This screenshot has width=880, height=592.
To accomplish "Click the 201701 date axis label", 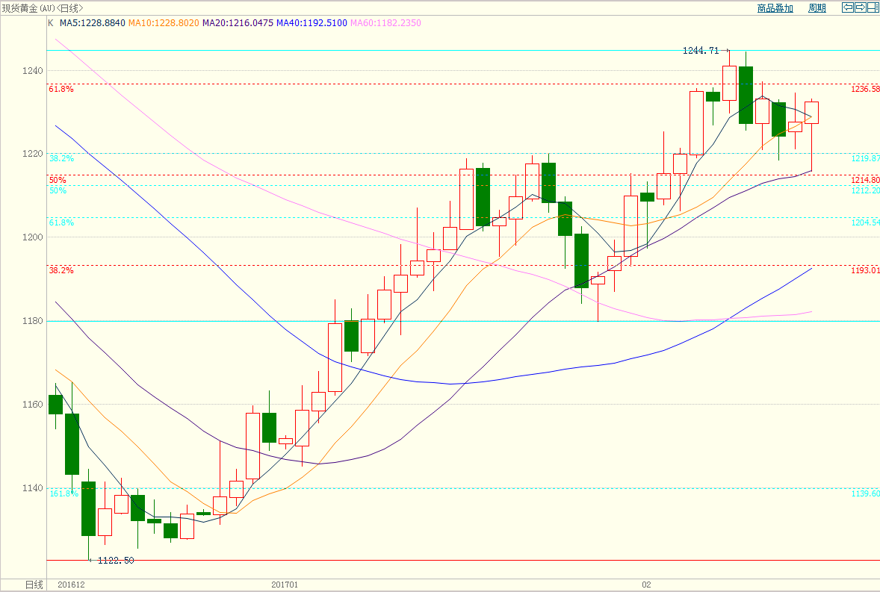I will point(285,585).
